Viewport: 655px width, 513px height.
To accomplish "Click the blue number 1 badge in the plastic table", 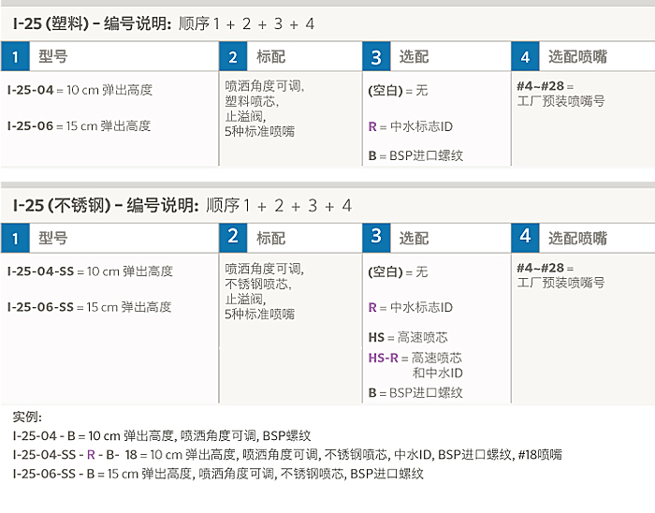I will tap(15, 57).
